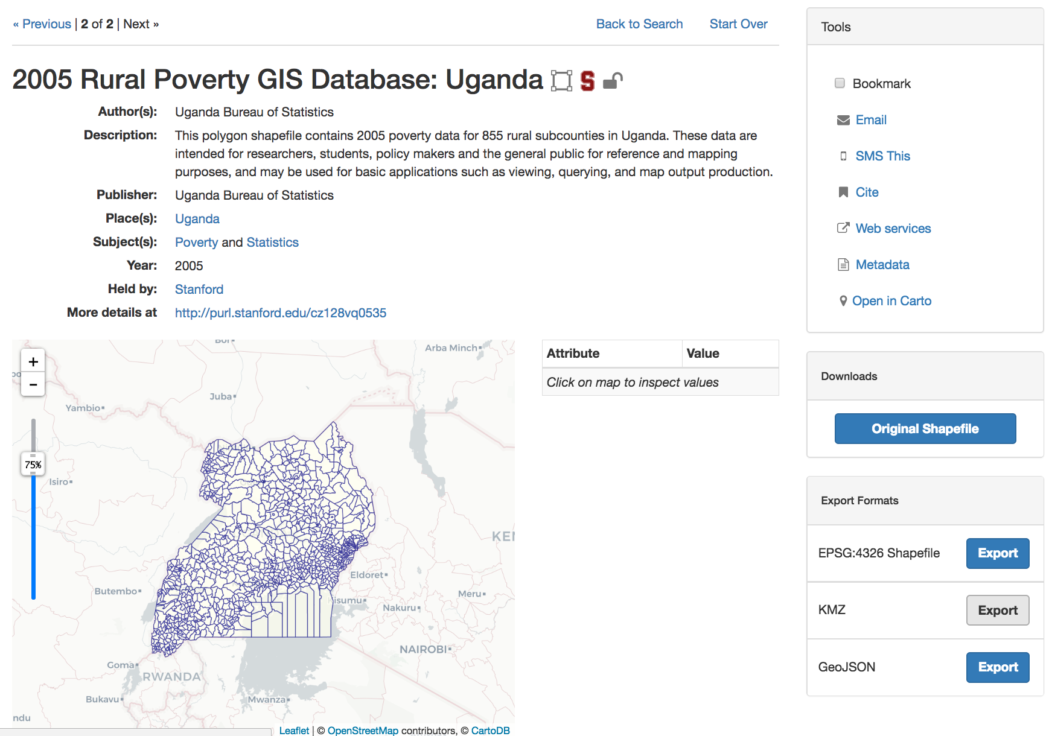Go to Previous search result
The image size is (1049, 736).
42,24
